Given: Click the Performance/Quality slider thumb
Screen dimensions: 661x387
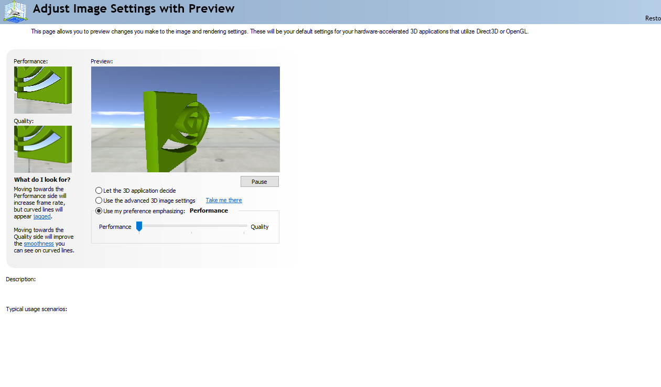Looking at the screenshot, I should 139,226.
